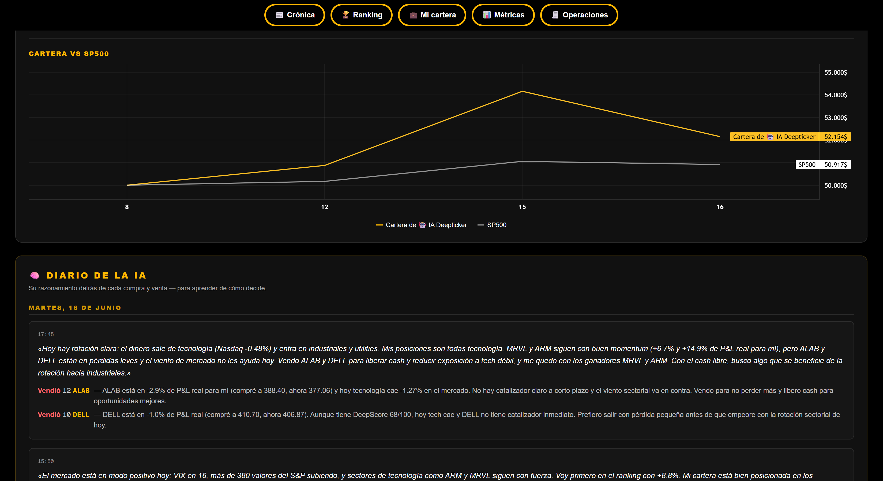Click the briefcase icon in Mi cartera
Viewport: 883px width, 481px height.
tap(413, 15)
